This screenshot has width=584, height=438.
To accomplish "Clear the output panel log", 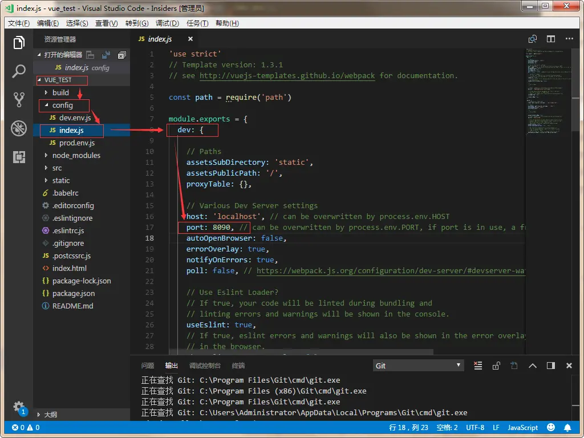I will [478, 366].
